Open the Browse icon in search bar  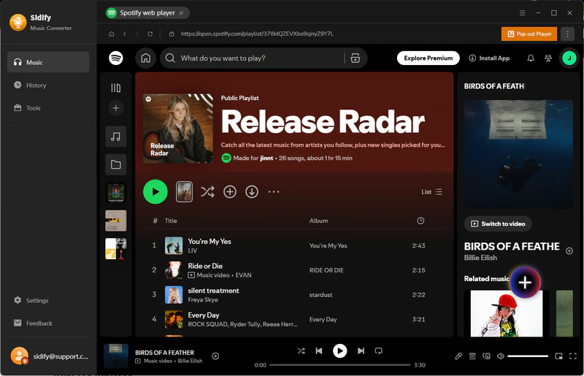click(x=356, y=58)
